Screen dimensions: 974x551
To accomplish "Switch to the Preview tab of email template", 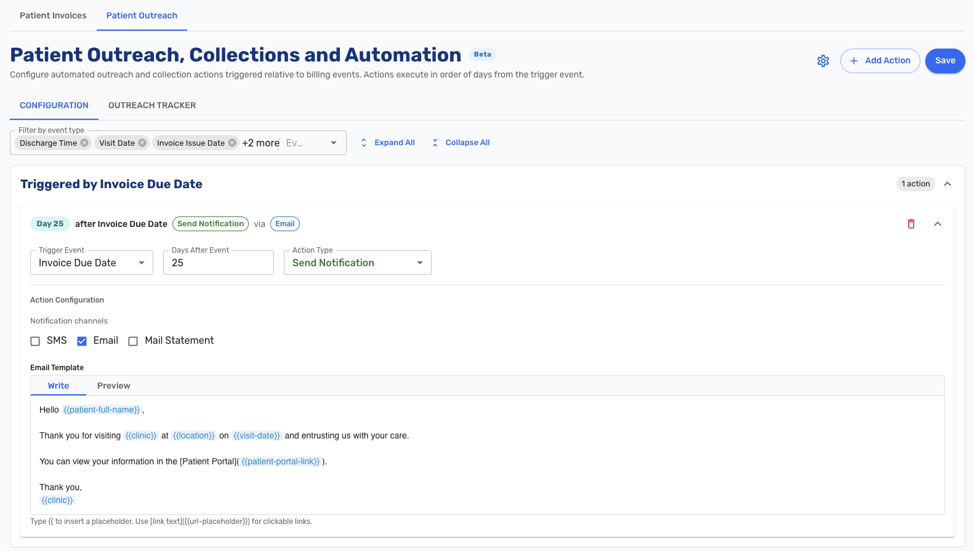I will 114,386.
